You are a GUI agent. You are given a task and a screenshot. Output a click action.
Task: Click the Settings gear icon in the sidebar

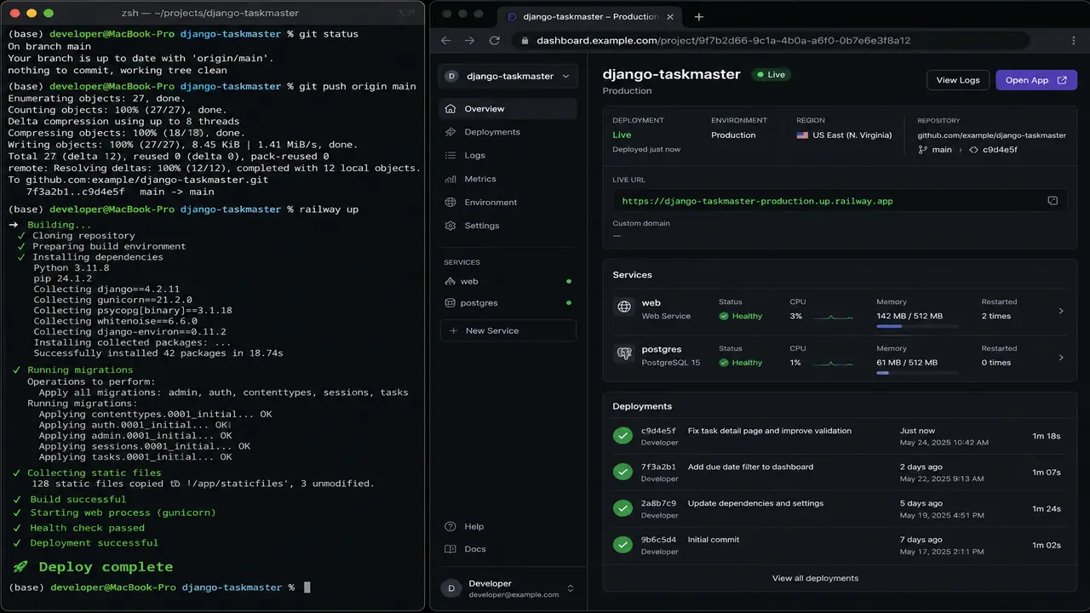(x=450, y=226)
